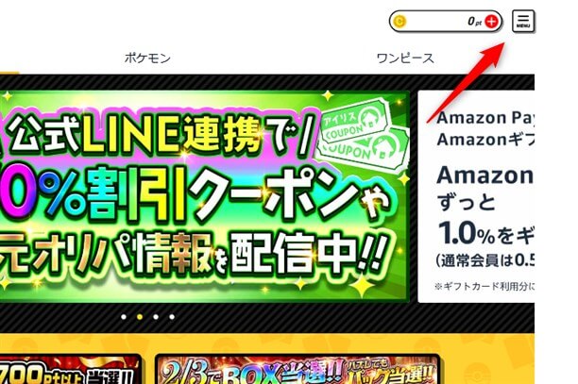Open the 2/3でBOX当選 oripa card
Viewport: 578px width, 384px height.
297,369
